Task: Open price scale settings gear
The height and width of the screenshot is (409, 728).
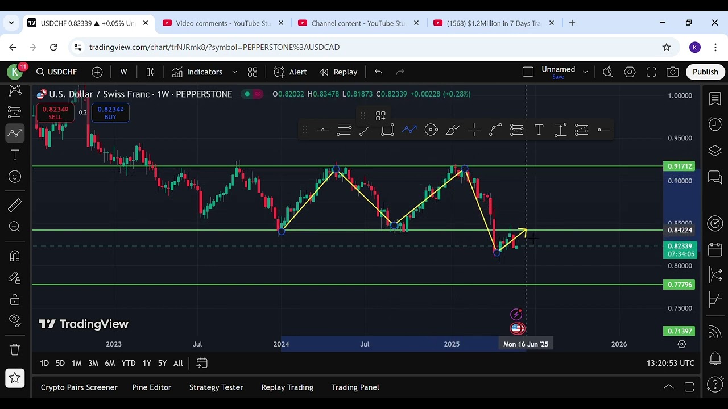Action: [682, 344]
